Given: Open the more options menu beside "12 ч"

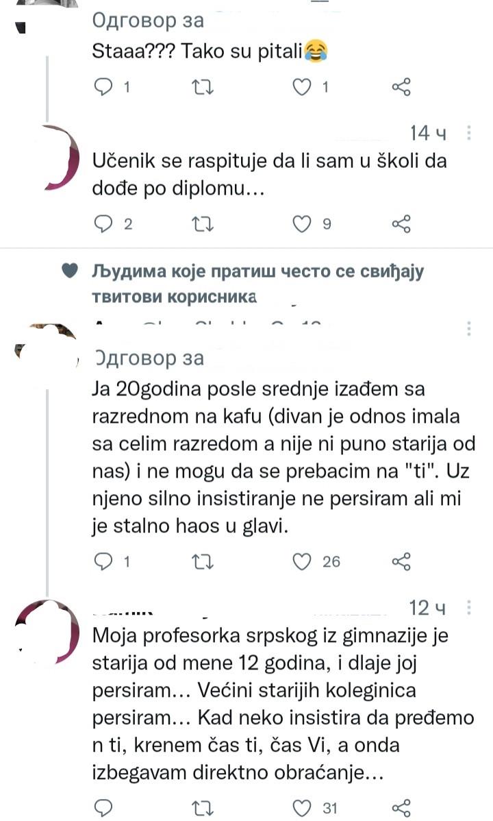Looking at the screenshot, I should pos(469,608).
